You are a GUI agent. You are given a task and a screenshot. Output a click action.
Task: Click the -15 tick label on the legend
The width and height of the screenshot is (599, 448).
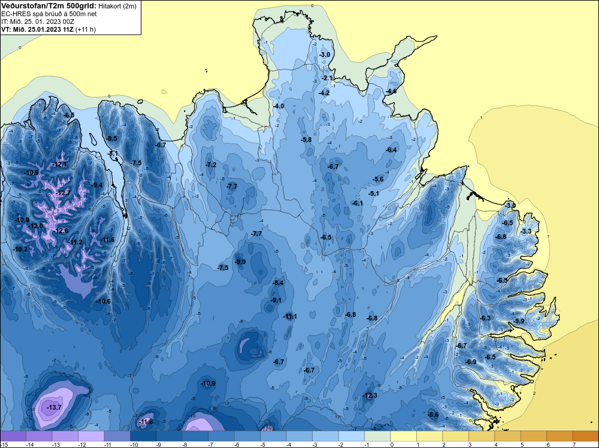click(x=3, y=444)
